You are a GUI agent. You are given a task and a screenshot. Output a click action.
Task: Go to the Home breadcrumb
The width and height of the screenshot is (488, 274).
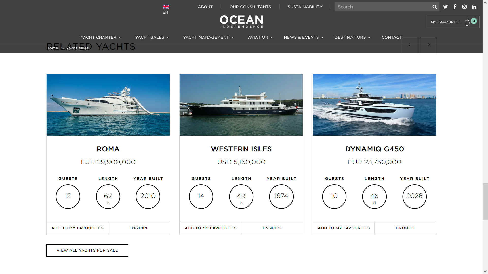tap(52, 48)
